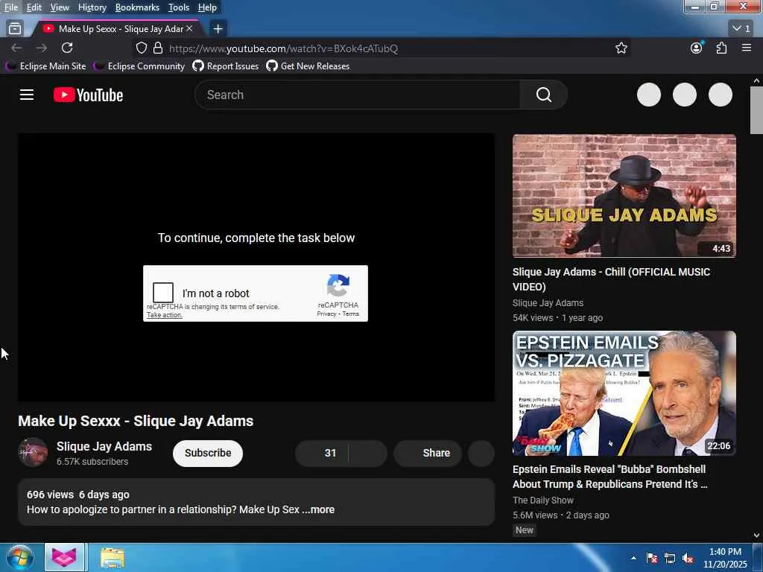The image size is (763, 572).
Task: Click the network icon in system tray
Action: [670, 558]
